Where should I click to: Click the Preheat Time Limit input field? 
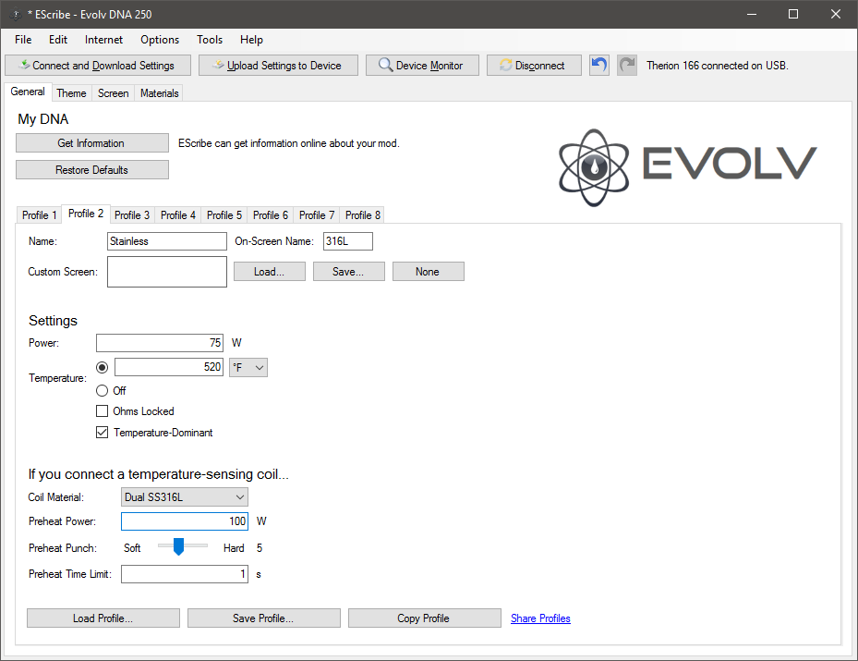coord(184,574)
